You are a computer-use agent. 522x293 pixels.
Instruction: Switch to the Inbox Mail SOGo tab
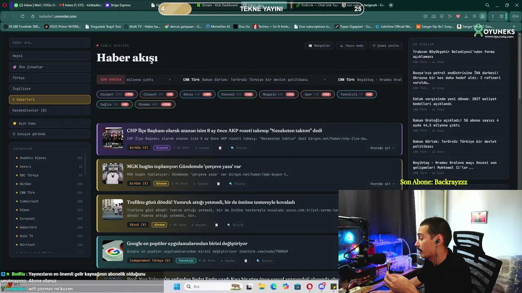pos(35,5)
